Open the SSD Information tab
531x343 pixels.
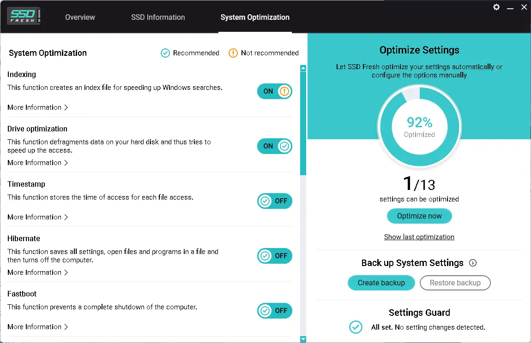pos(158,17)
